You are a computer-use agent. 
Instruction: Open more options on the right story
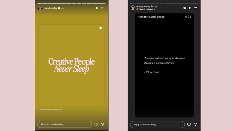click(195, 8)
